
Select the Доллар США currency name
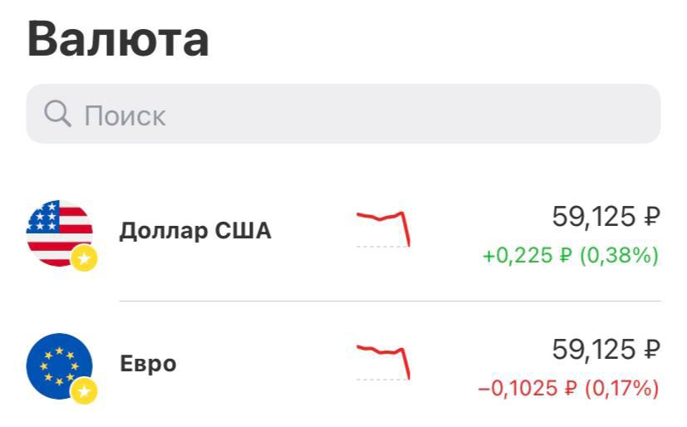pos(195,231)
